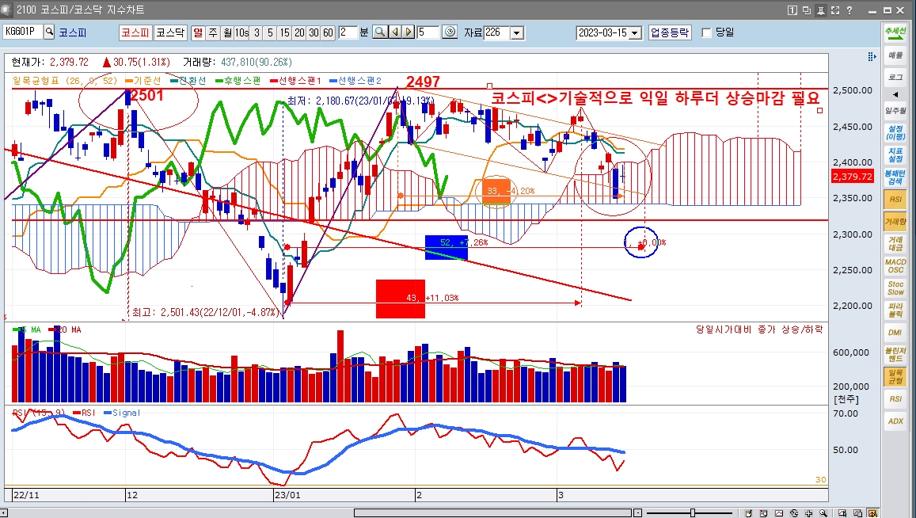Click the minute value field showing 2
The height and width of the screenshot is (518, 916).
pos(347,32)
